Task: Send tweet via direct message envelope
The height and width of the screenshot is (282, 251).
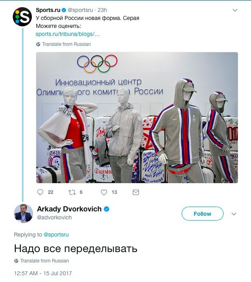Action: [x=136, y=192]
